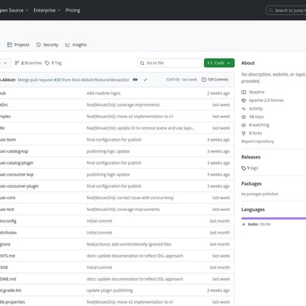Open commit 'move v2 implementation to v1' in mples row
This screenshot has width=306, height=306.
pos(130,117)
